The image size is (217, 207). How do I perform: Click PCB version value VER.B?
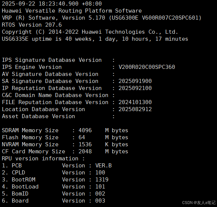(104, 166)
